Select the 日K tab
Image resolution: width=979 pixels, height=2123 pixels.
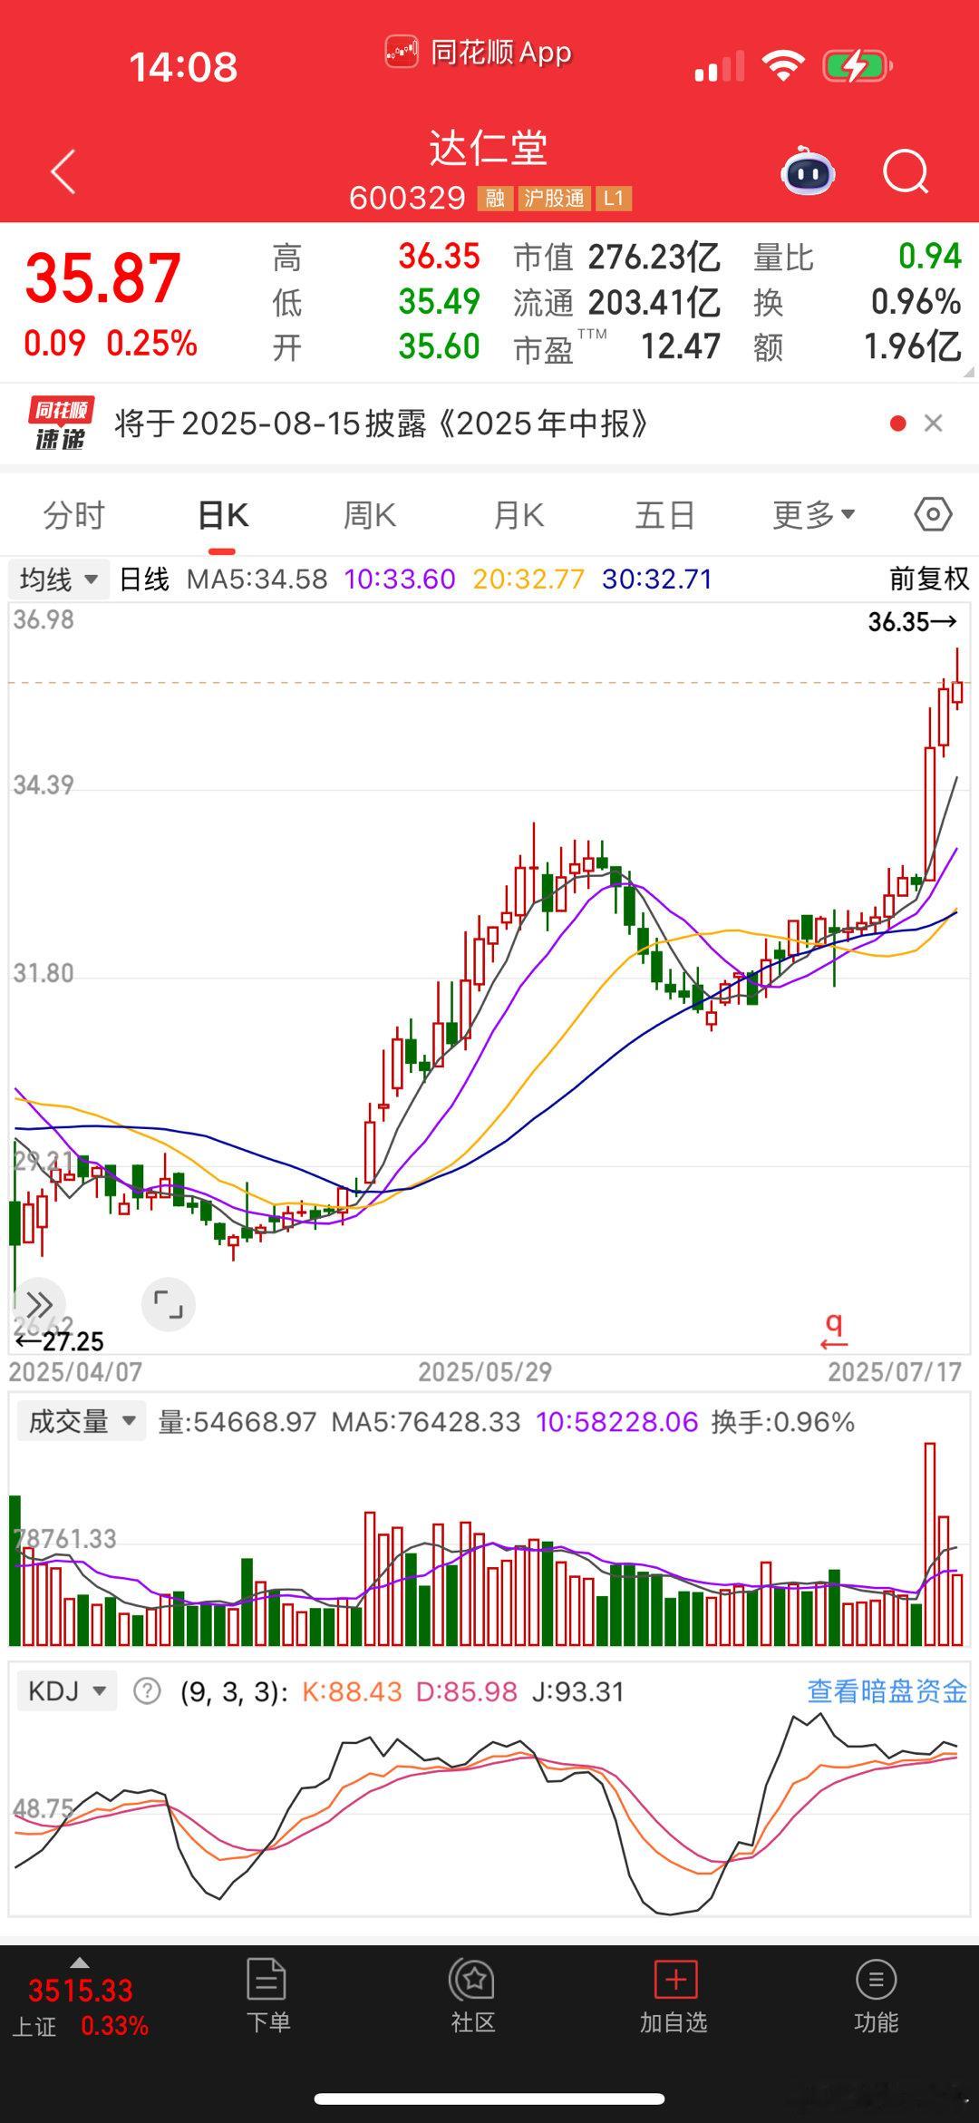(223, 515)
